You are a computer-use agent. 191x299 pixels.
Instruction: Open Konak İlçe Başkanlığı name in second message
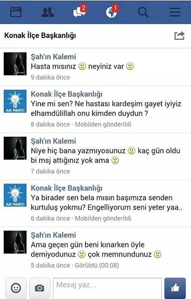coord(67,94)
